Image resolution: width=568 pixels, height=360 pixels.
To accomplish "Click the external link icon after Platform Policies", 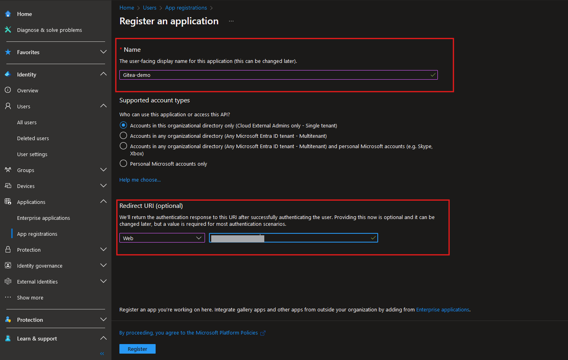I will point(263,333).
